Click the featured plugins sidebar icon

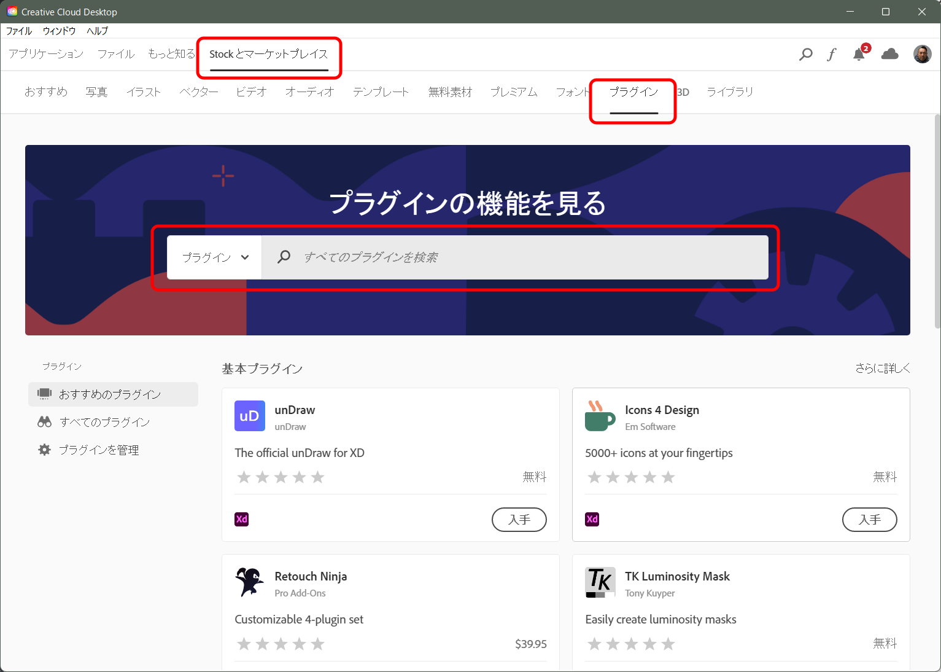tap(44, 394)
